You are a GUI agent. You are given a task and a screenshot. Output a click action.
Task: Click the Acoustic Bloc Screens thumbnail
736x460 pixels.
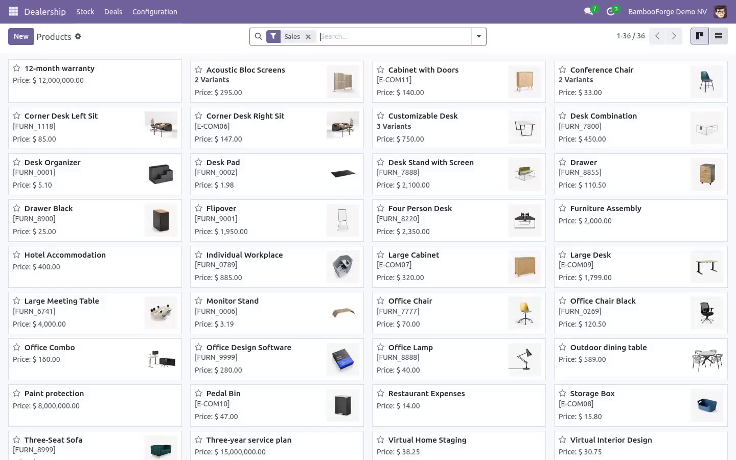[343, 82]
